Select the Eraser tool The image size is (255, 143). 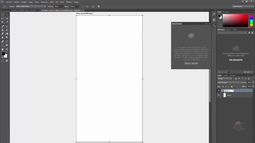(3, 34)
